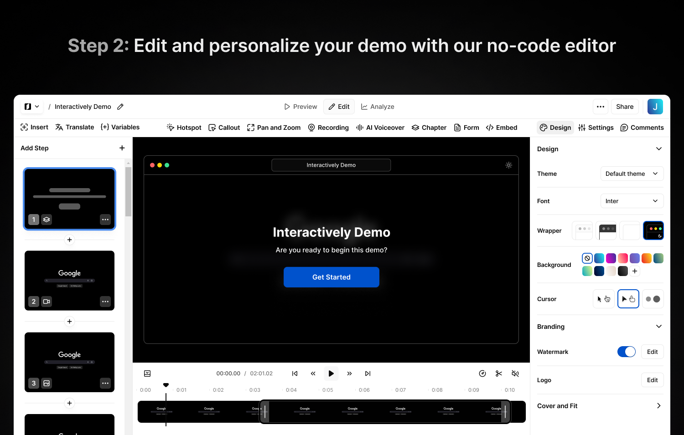Open the user avatar J menu
This screenshot has width=684, height=435.
tap(655, 107)
